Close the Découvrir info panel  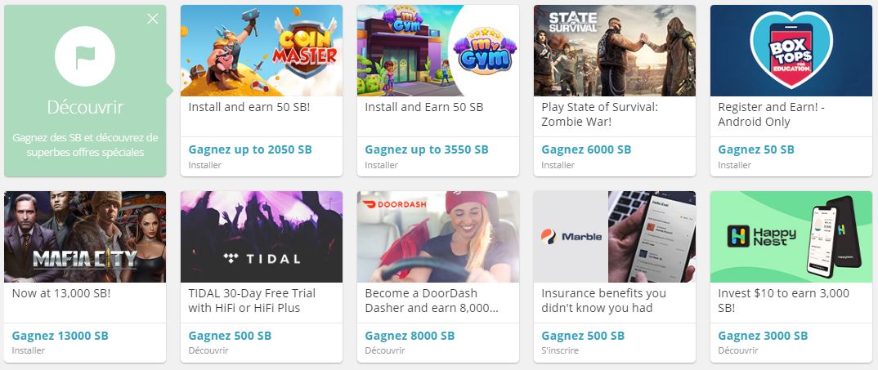[152, 19]
